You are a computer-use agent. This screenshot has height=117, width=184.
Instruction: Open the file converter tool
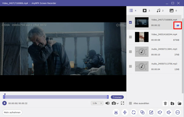coord(133,112)
